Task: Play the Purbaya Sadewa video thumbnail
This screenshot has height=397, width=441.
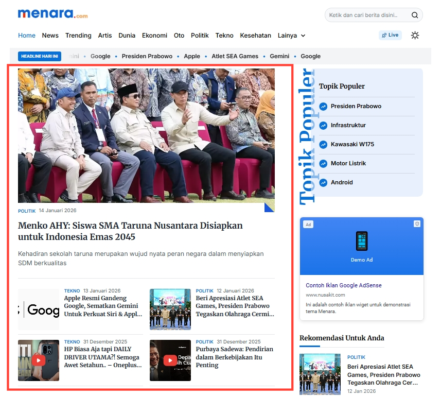Action: 170,360
